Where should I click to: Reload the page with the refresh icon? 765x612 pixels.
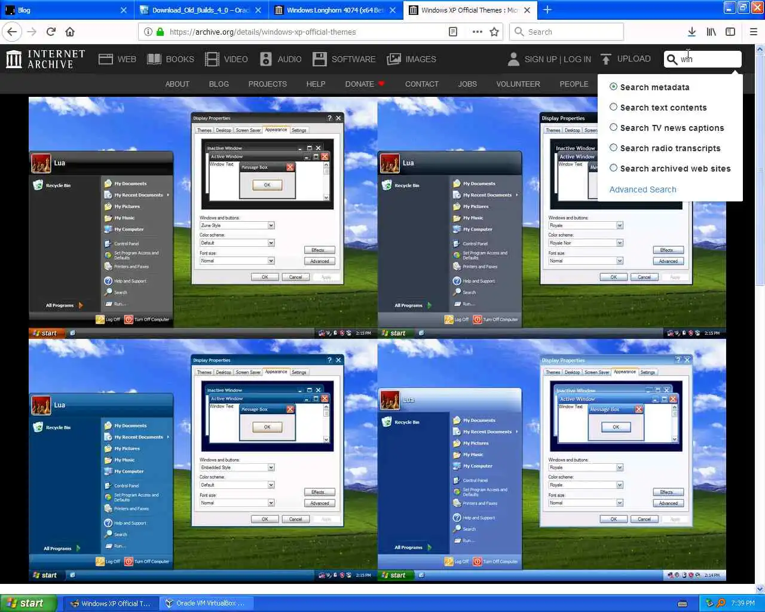[x=51, y=32]
